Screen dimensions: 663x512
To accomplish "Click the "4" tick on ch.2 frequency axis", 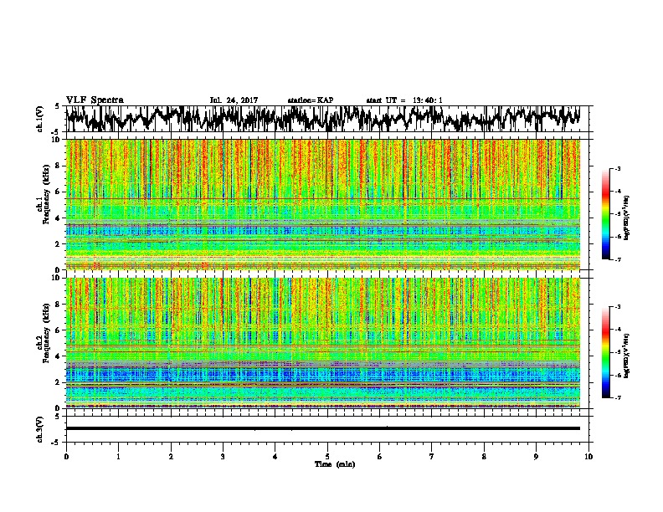I will tap(58, 356).
